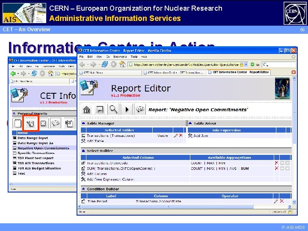Open the comment bubble icon in Report Editor
This screenshot has height=231, width=308.
pyautogui.click(x=140, y=110)
